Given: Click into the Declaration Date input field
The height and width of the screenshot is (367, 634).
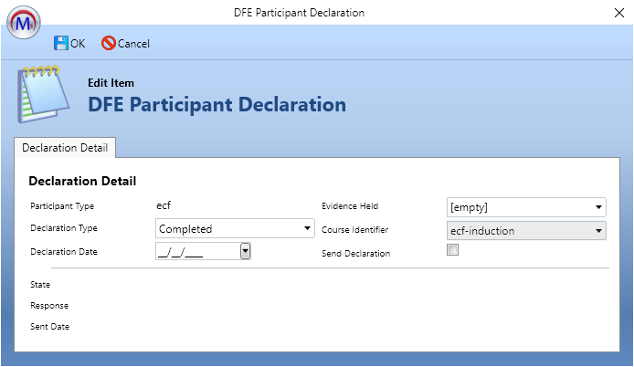Looking at the screenshot, I should click(196, 251).
